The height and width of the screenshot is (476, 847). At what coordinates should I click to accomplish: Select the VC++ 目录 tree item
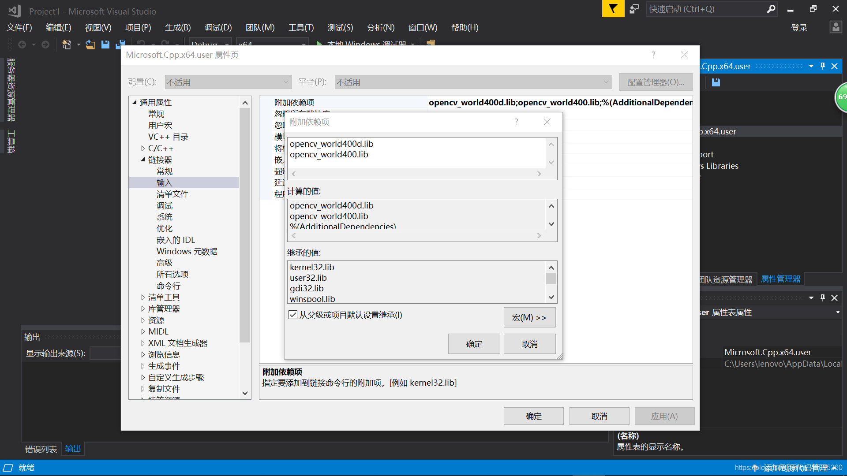click(x=168, y=137)
